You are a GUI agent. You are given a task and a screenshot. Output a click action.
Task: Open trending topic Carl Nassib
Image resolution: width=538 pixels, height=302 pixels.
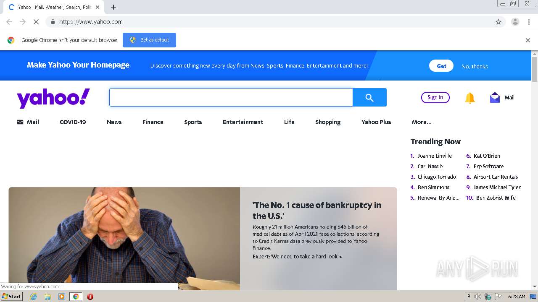click(x=430, y=166)
